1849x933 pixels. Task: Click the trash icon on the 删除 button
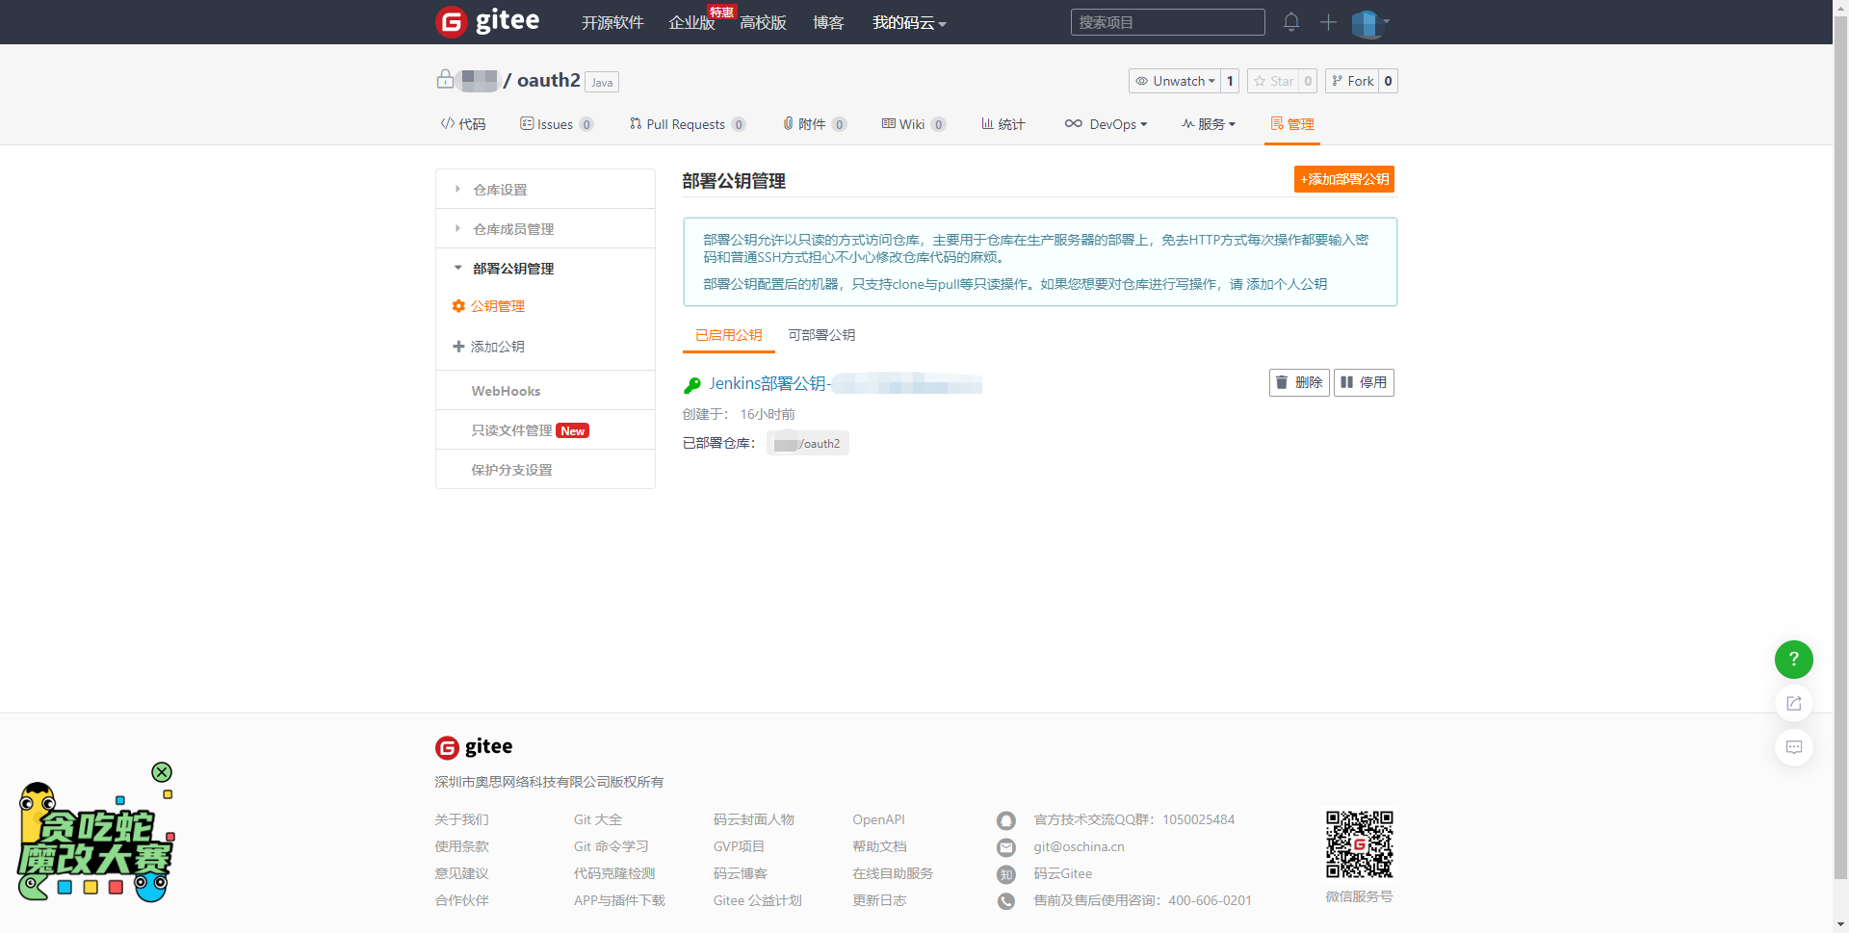[1281, 382]
